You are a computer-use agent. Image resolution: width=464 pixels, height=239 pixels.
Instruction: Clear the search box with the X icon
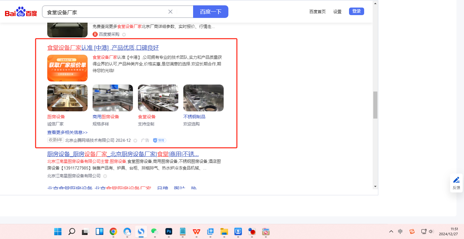[x=170, y=12]
